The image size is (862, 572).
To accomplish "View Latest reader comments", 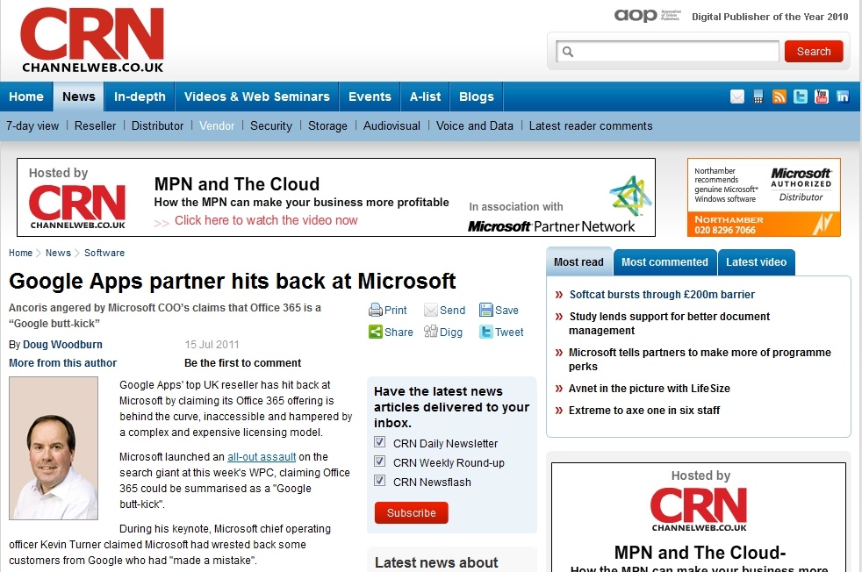I will pos(591,125).
